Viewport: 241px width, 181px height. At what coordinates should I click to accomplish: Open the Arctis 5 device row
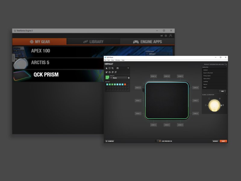pyautogui.click(x=58, y=63)
